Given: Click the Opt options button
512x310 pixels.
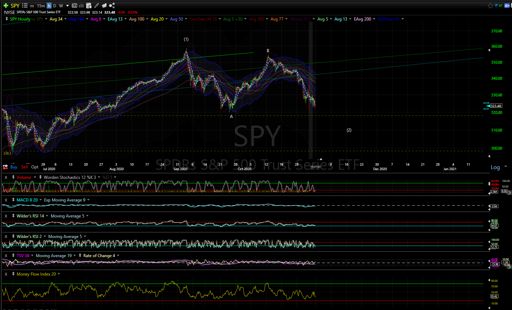Looking at the screenshot, I should click(35, 167).
